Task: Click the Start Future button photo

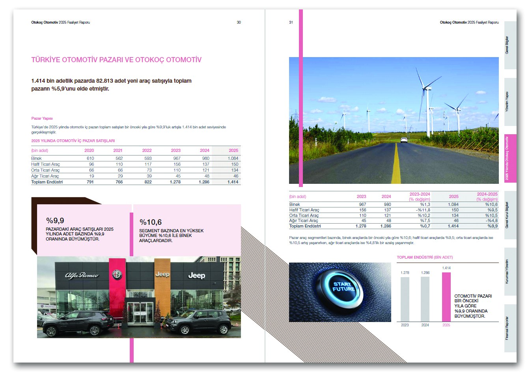Action: [x=340, y=292]
